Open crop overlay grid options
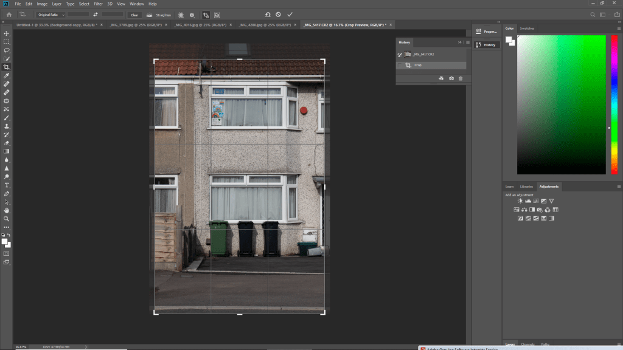This screenshot has height=350, width=623. 181,15
